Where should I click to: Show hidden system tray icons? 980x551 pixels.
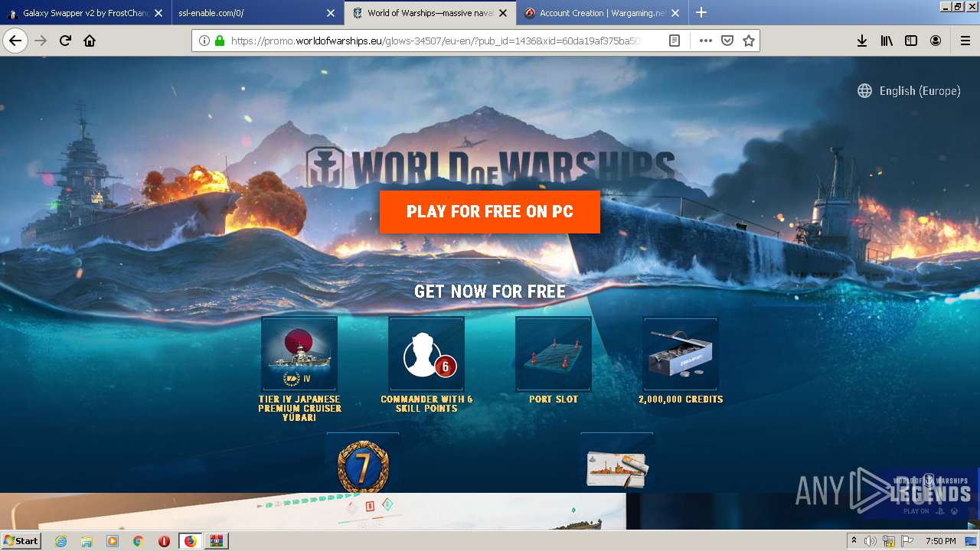[854, 541]
